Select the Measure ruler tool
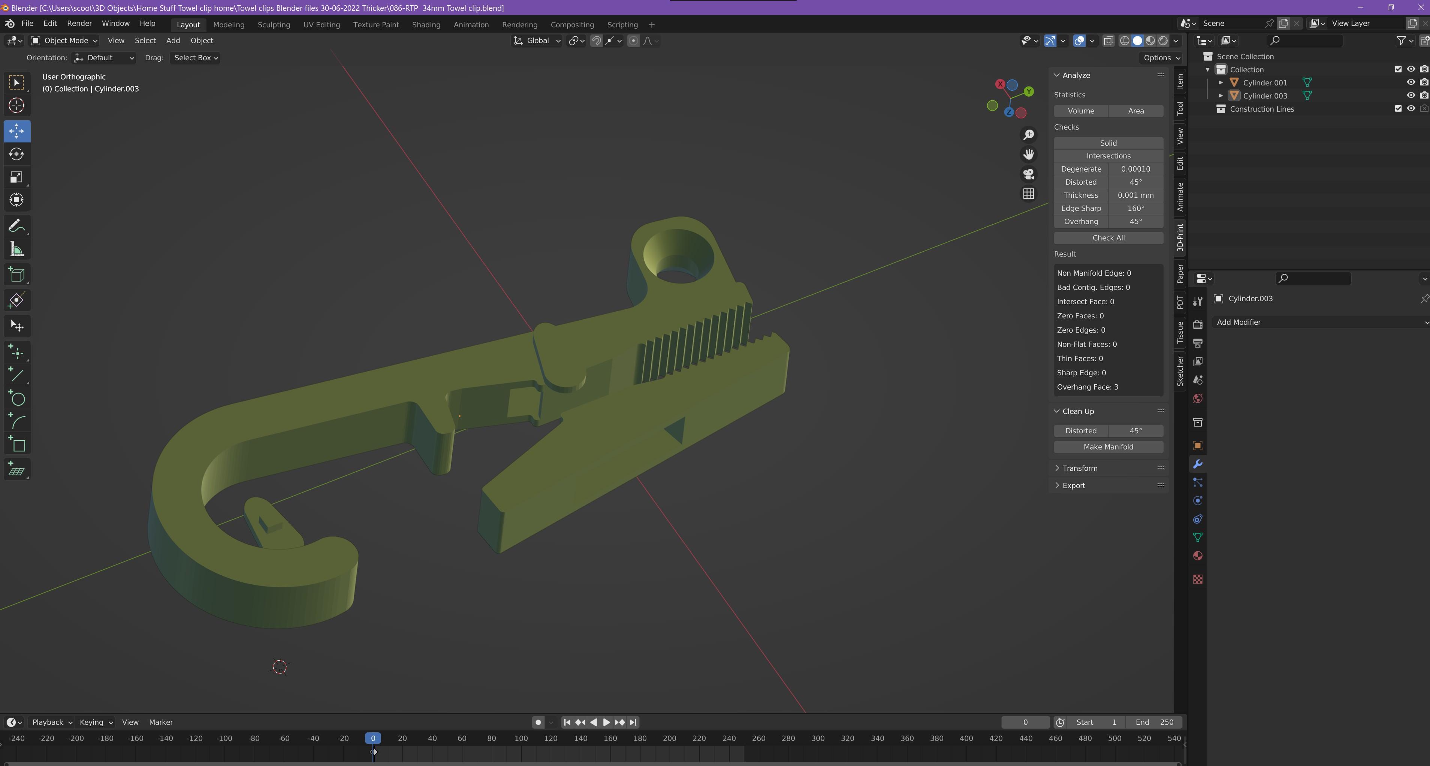Image resolution: width=1430 pixels, height=766 pixels. point(16,249)
